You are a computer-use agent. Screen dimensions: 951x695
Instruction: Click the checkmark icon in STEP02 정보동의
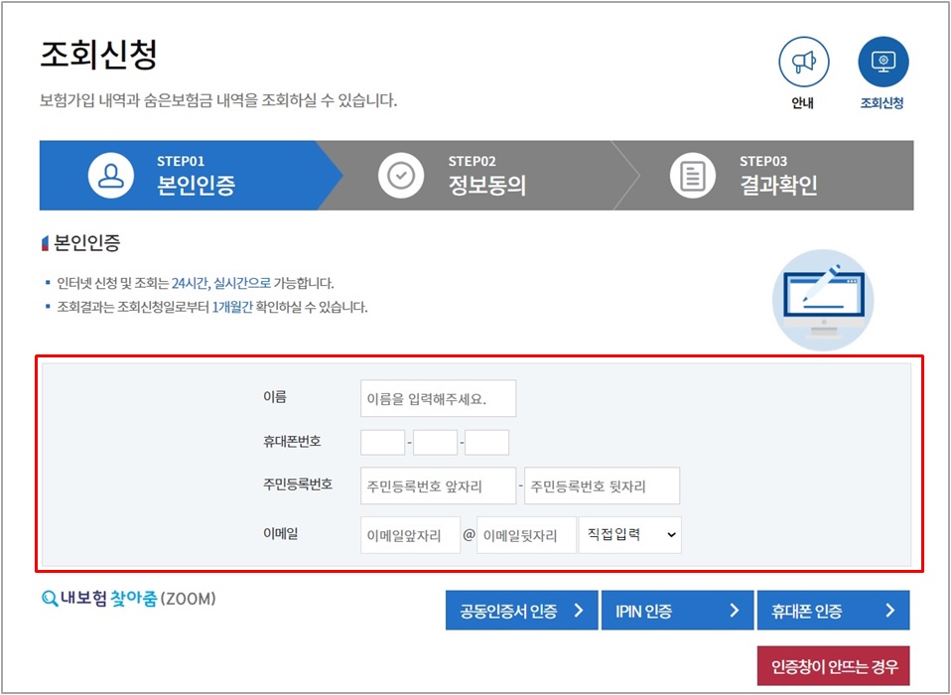(x=399, y=175)
